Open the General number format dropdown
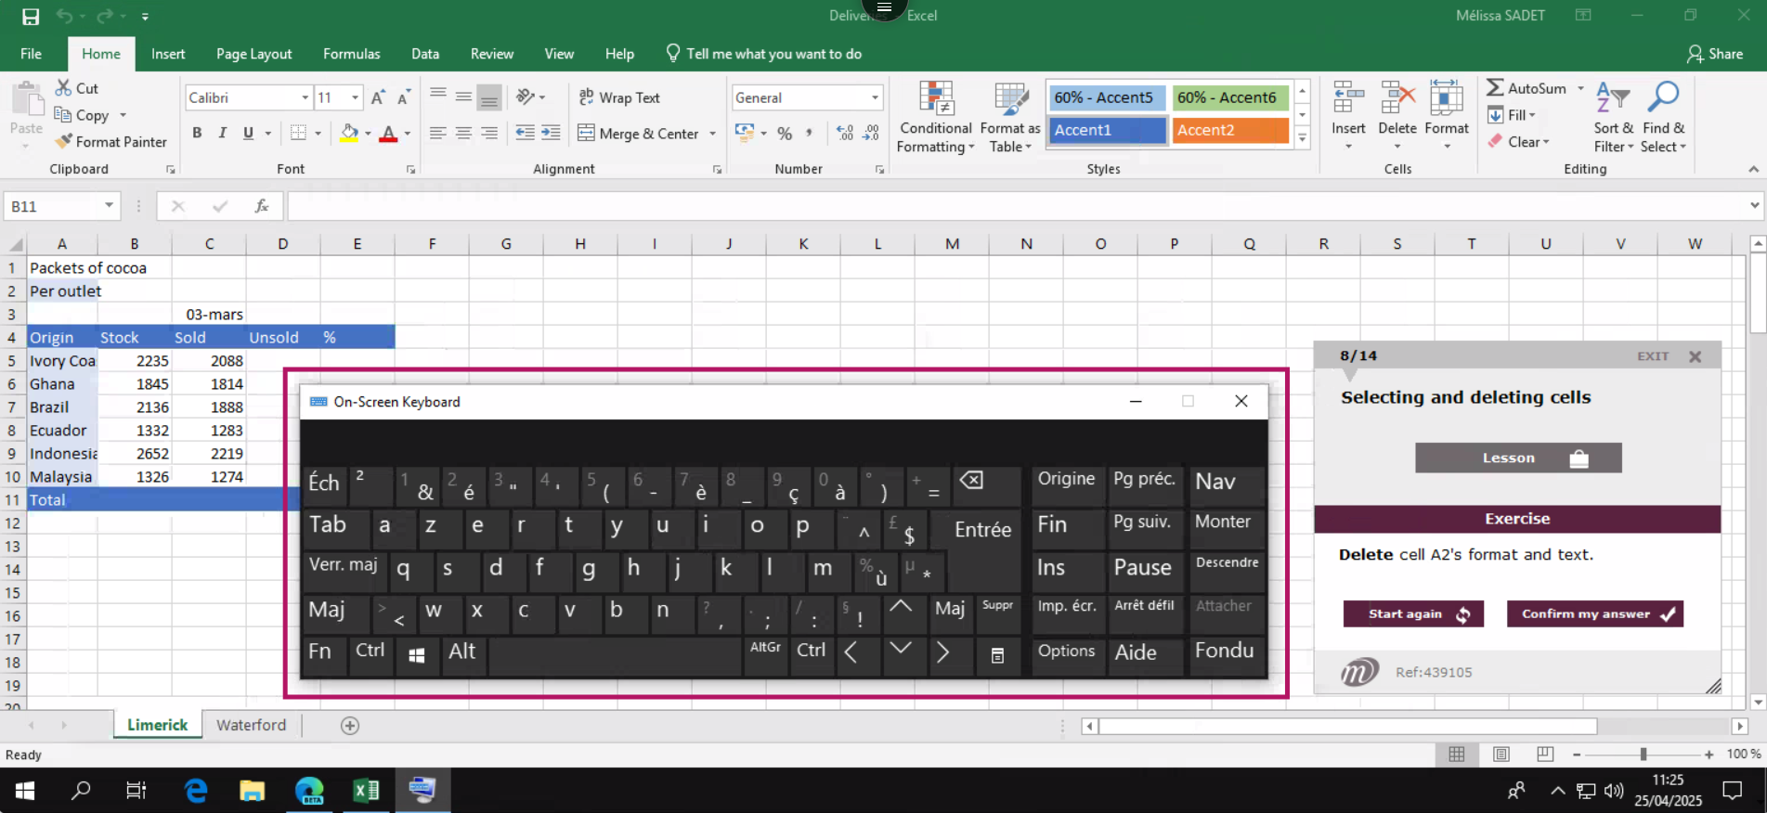The image size is (1767, 813). coord(875,97)
